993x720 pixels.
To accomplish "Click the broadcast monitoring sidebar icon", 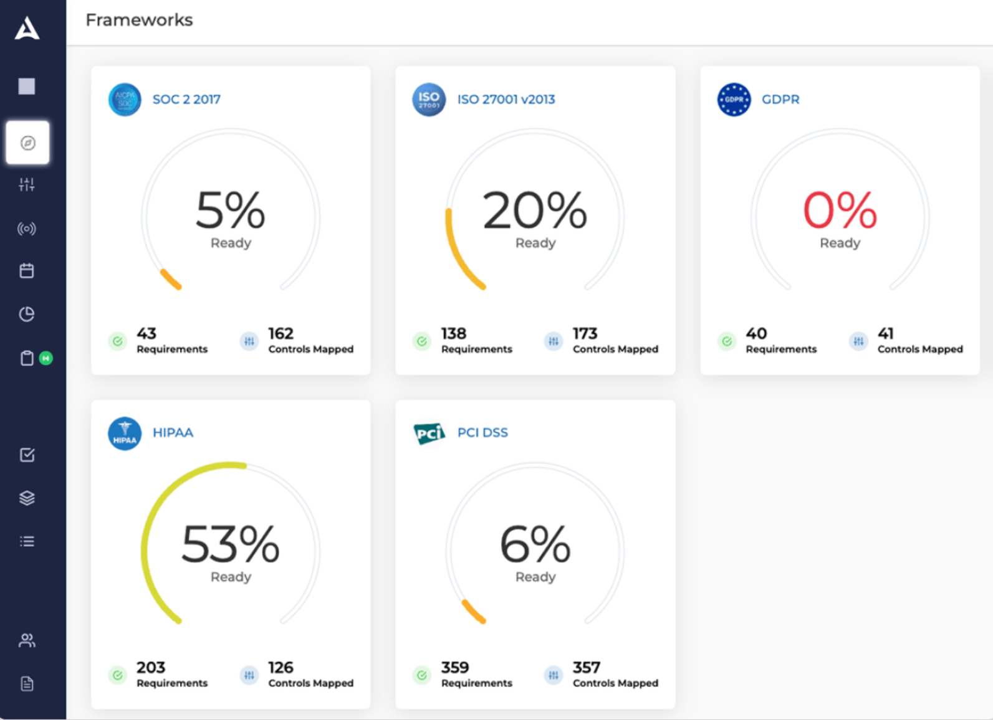I will (27, 229).
